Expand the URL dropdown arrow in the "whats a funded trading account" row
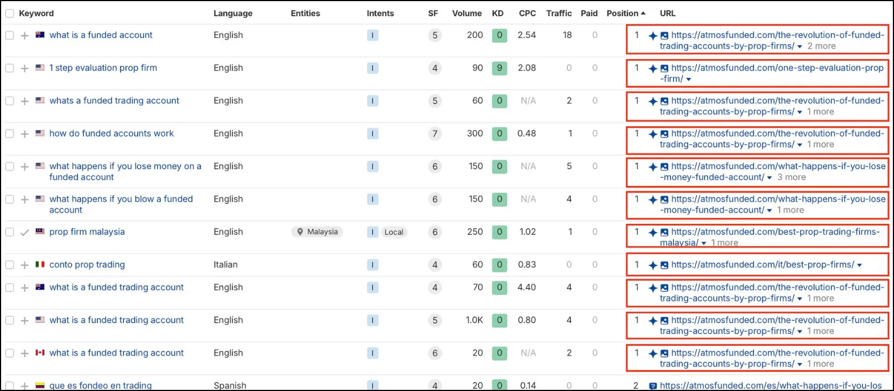 (800, 112)
